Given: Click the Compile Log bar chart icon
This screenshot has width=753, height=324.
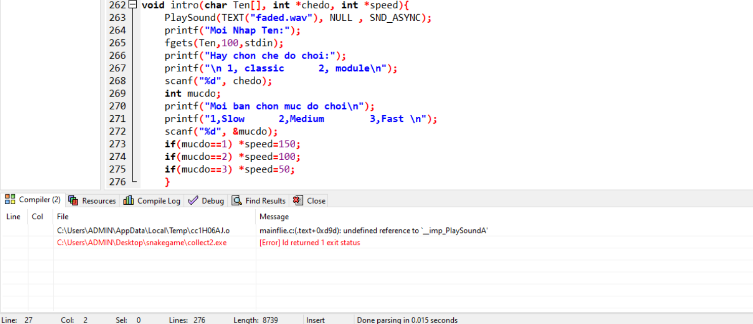Looking at the screenshot, I should coord(129,201).
